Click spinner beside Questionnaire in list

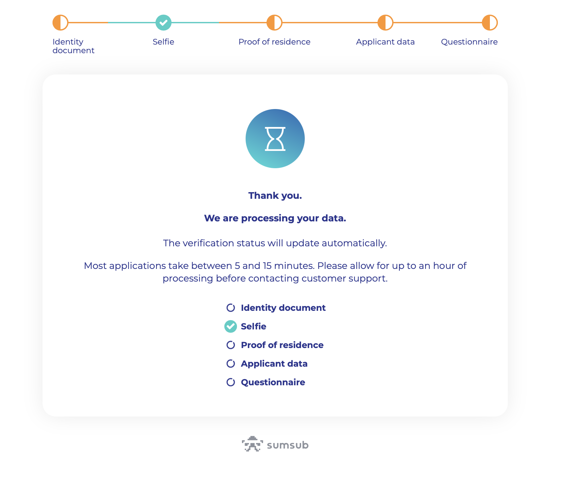point(231,382)
